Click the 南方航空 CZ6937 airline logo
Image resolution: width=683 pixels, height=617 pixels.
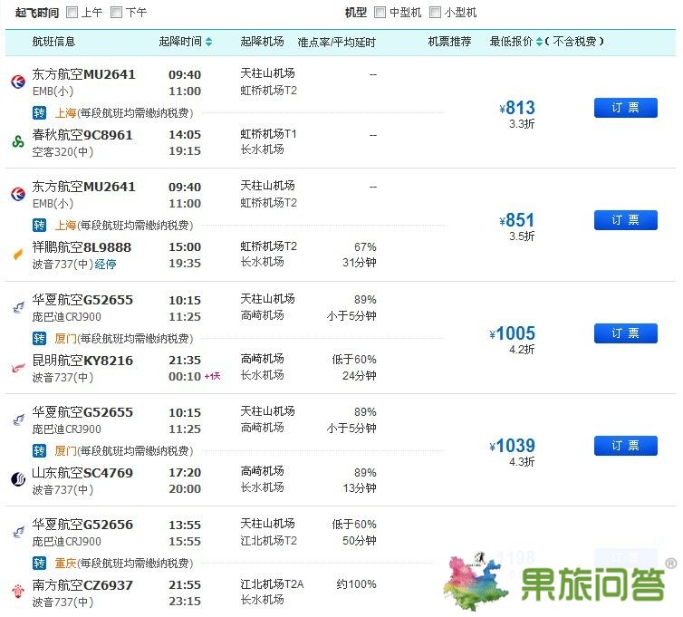click(17, 593)
